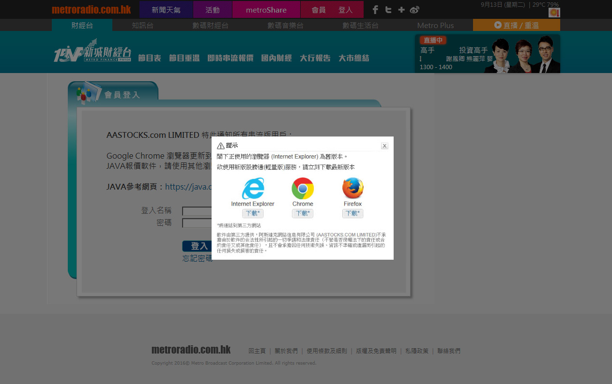The width and height of the screenshot is (612, 384).
Task: Click the 使用條款及細則 footer link
Action: click(327, 351)
